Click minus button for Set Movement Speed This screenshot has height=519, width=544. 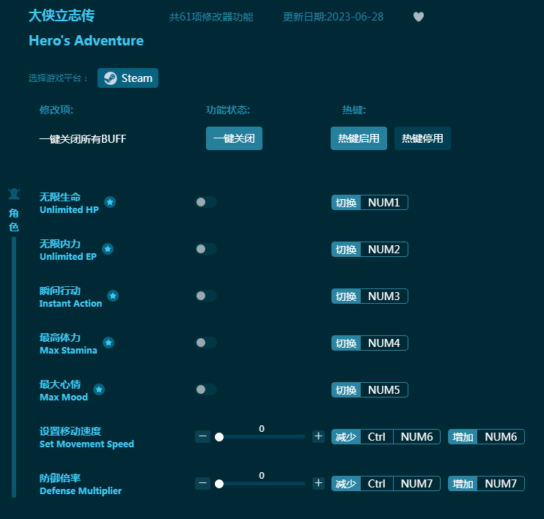coord(202,436)
